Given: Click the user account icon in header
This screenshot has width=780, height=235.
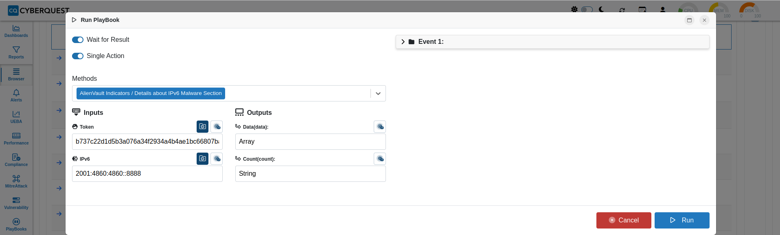Looking at the screenshot, I should tap(662, 9).
